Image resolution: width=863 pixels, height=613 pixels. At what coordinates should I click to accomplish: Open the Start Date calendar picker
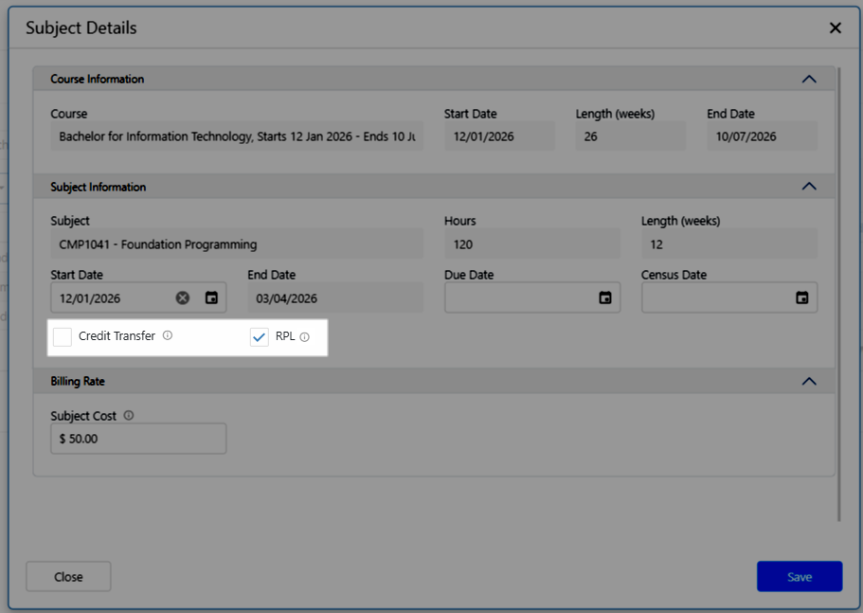pos(211,297)
